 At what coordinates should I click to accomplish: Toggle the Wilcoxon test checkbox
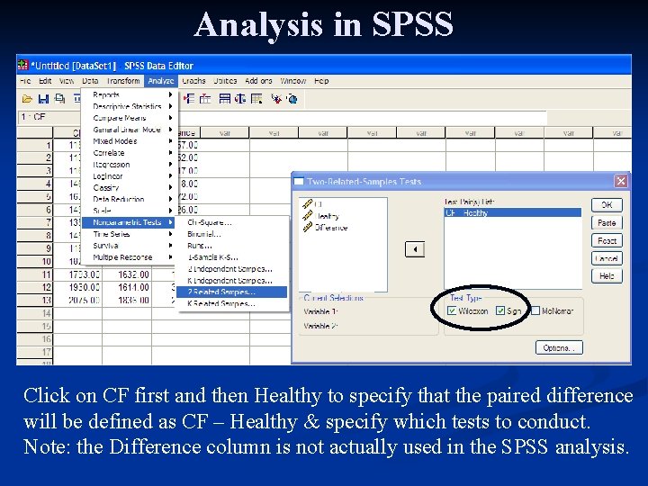452,310
